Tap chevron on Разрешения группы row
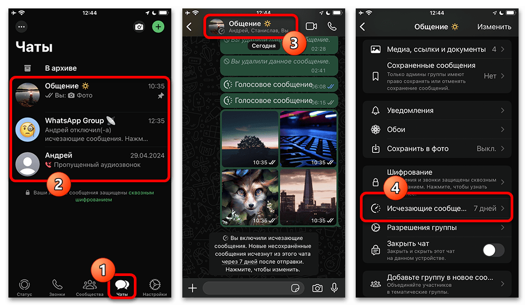 click(x=502, y=228)
